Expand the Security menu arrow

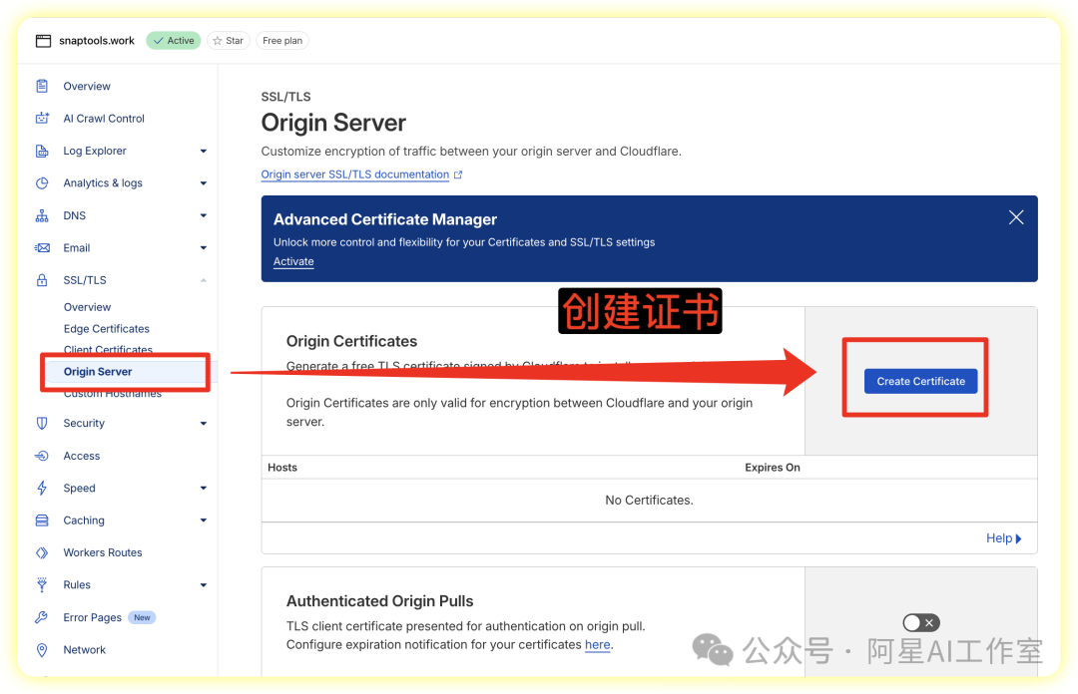(x=203, y=424)
